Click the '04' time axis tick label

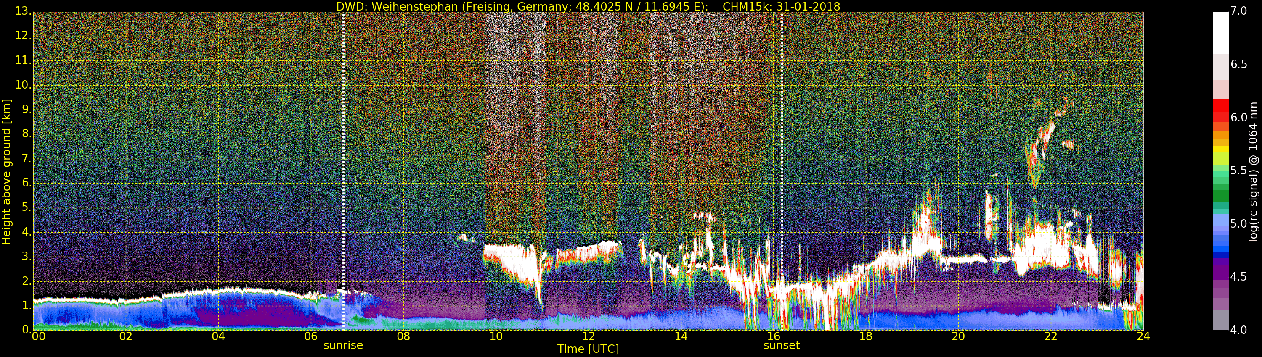tap(218, 336)
